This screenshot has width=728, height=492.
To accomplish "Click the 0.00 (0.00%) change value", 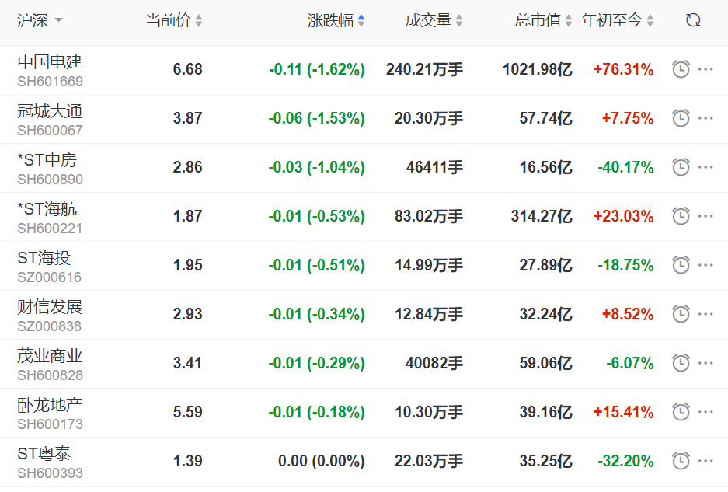I will point(322,461).
